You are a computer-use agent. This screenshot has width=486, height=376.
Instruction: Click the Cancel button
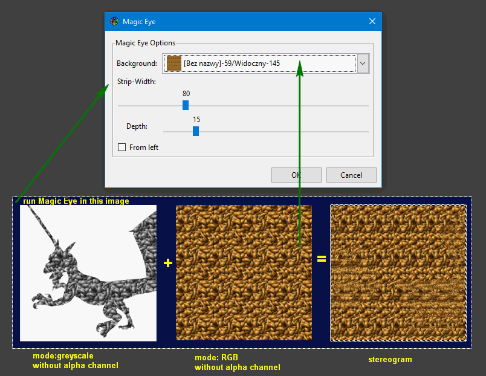[351, 175]
